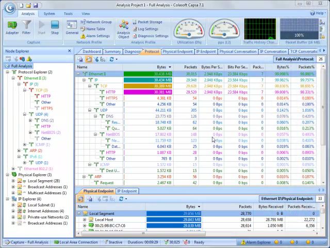The height and width of the screenshot is (248, 330).
Task: Click save icon in lower endpoint toolbar
Action: (90, 198)
